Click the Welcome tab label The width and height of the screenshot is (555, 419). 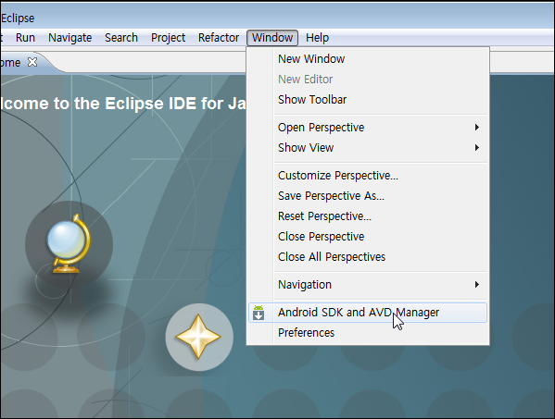[x=10, y=63]
